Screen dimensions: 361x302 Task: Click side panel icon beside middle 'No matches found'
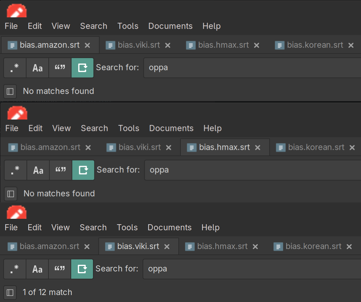11,194
